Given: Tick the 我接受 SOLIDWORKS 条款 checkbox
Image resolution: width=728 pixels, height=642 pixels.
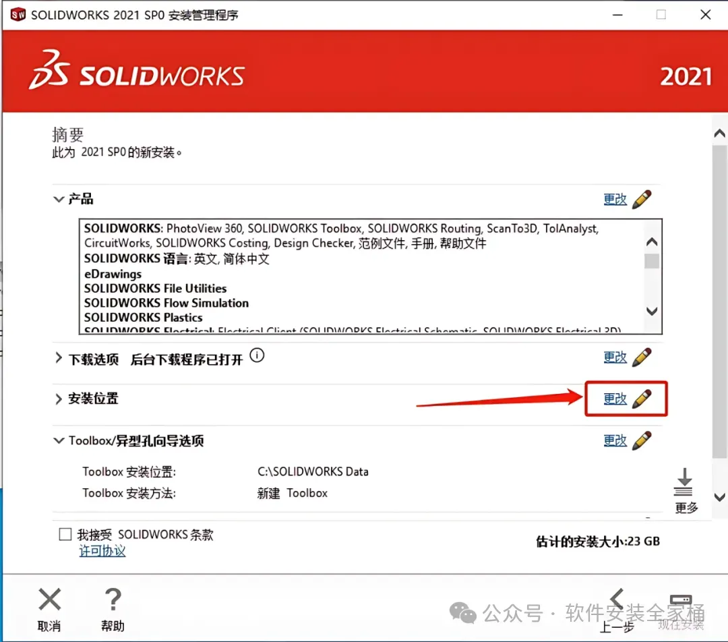Looking at the screenshot, I should [65, 534].
